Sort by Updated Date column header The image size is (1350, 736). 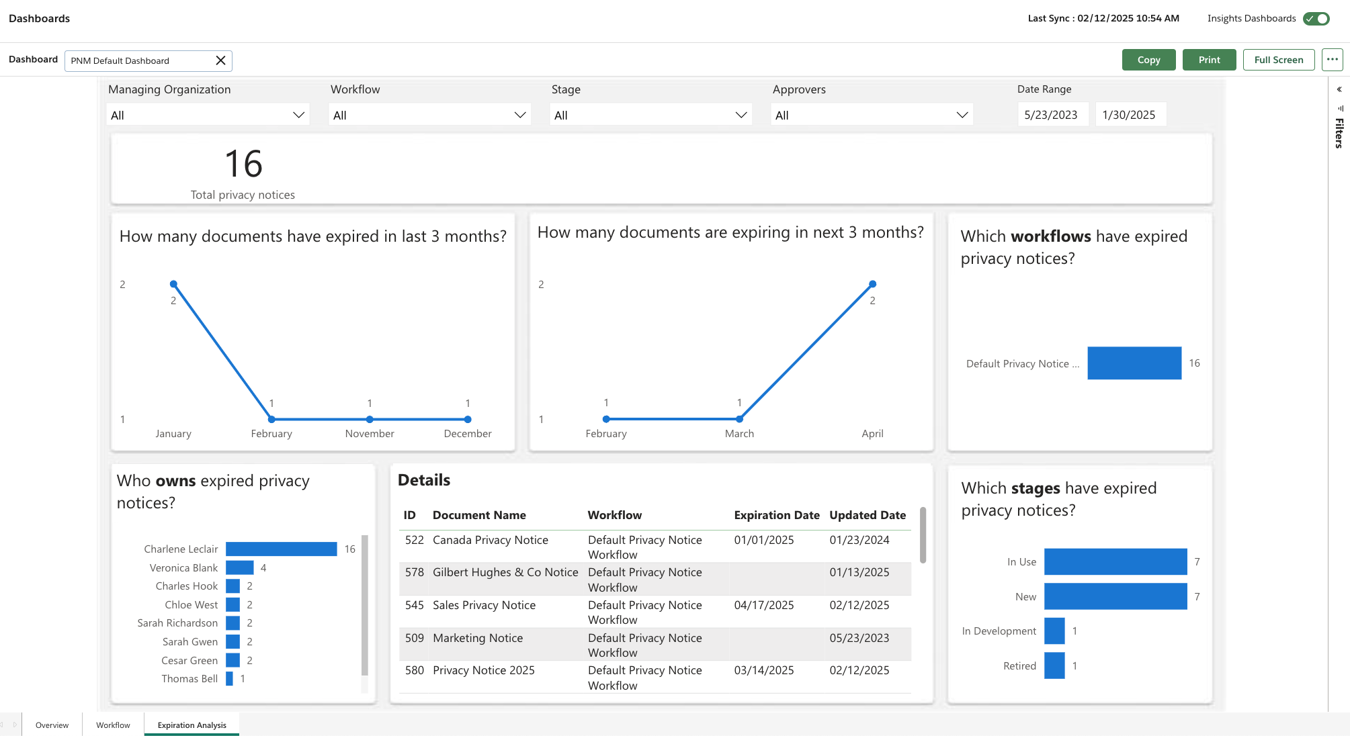tap(868, 515)
